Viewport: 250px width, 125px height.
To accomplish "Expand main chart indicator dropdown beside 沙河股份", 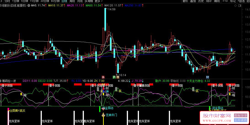I will [x=28, y=5].
